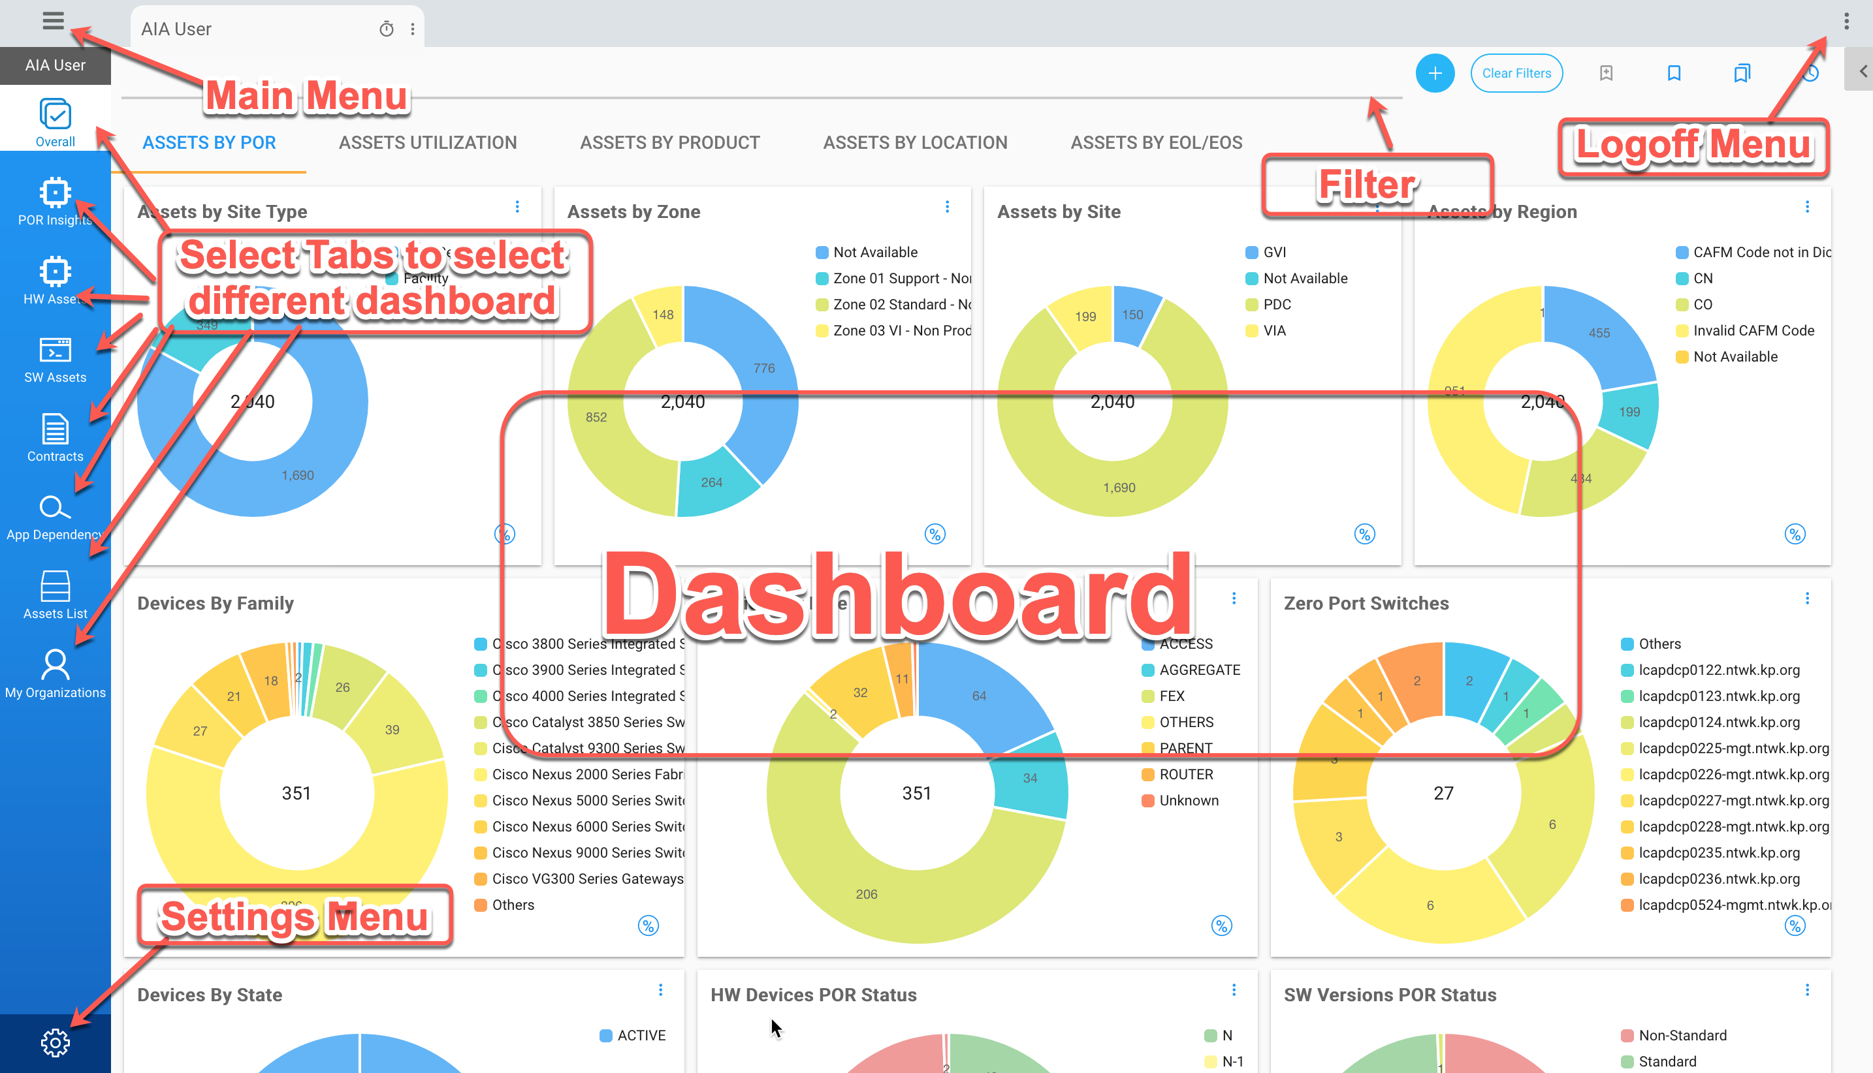This screenshot has width=1873, height=1073.
Task: Click the 1,690 segment of Assets by Site donut
Action: (1119, 488)
